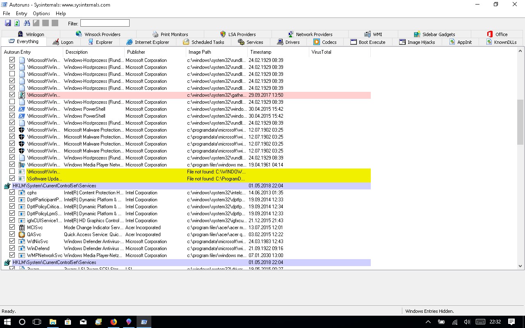Viewport: 525px width, 328px height.
Task: Click the scrollbar up arrow
Action: pos(520,51)
